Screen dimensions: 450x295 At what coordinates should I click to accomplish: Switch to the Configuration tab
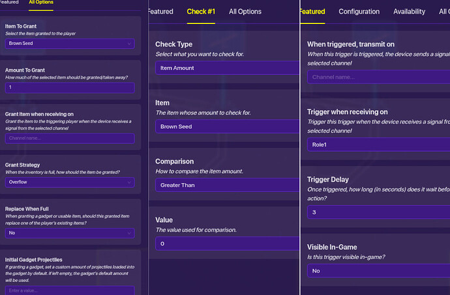pos(359,11)
